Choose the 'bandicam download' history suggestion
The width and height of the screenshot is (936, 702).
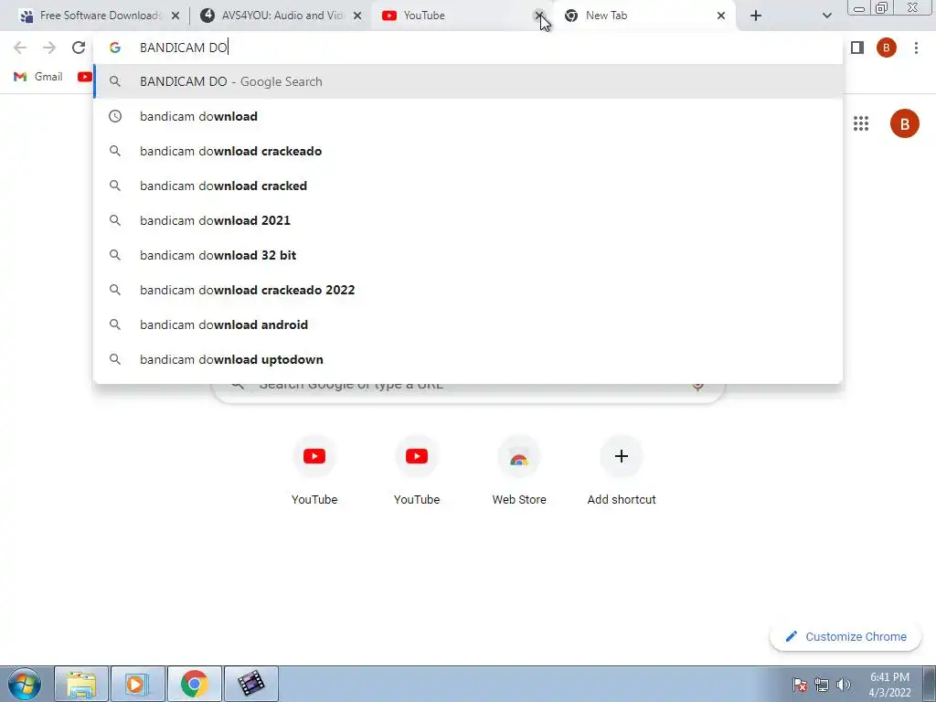click(468, 116)
